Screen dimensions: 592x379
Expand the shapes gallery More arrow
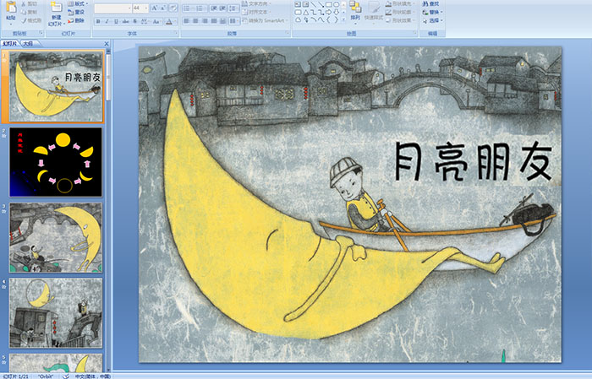tap(343, 19)
